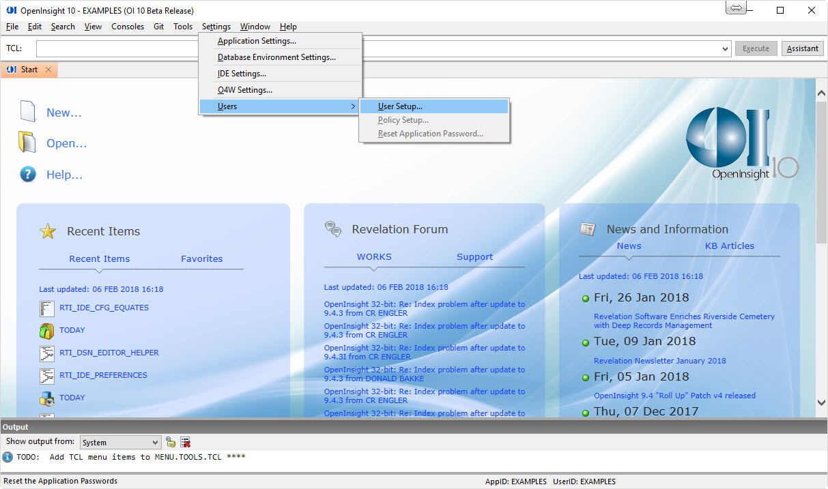Switch to the KB Articles tab

click(730, 246)
